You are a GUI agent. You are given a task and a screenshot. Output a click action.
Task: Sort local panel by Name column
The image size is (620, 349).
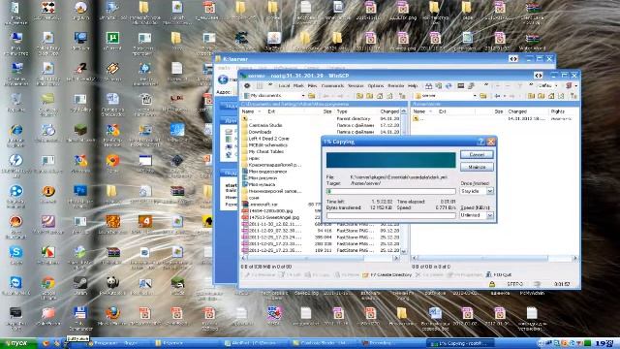(248, 112)
